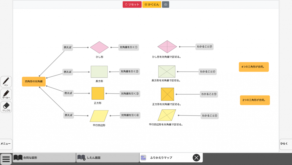Click the orange square with diagonals
Image resolution: width=292 pixels, height=165 pixels.
coord(167,94)
